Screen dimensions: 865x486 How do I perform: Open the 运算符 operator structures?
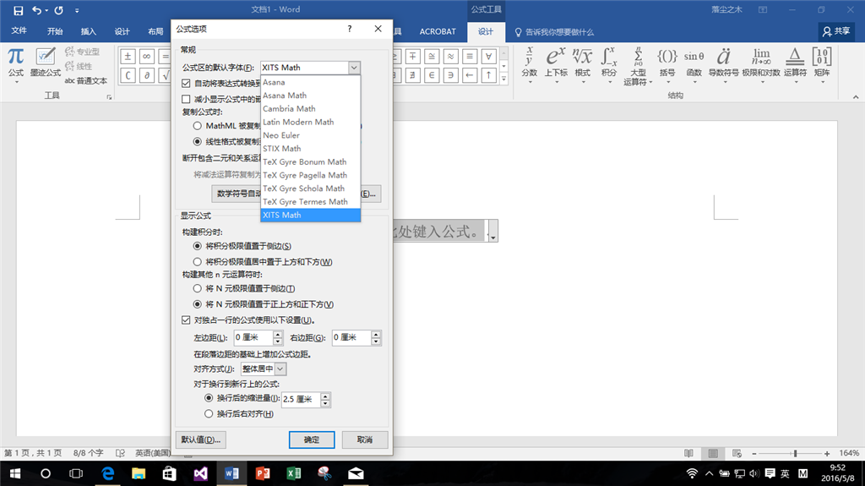pyautogui.click(x=795, y=64)
